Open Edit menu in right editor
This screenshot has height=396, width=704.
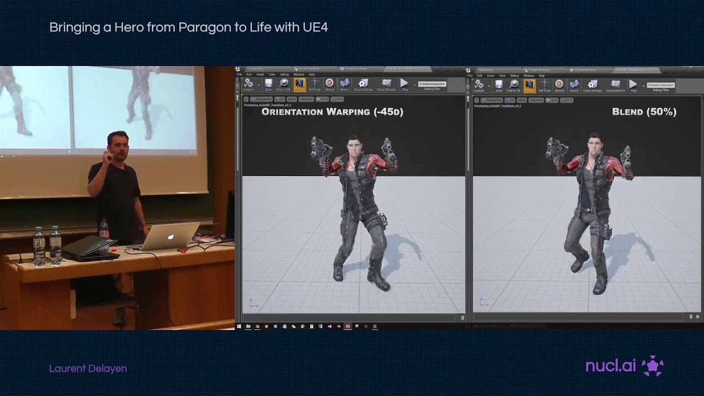click(x=480, y=75)
